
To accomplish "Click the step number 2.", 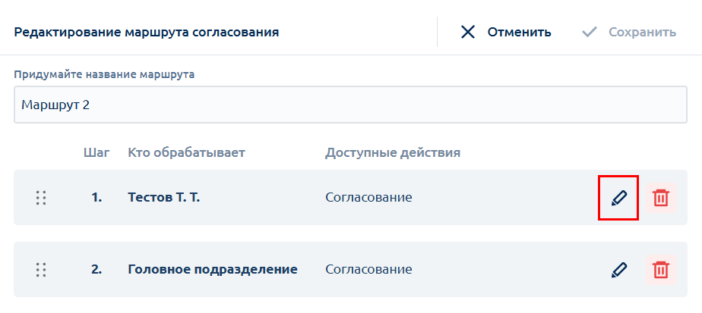I will click(x=96, y=270).
